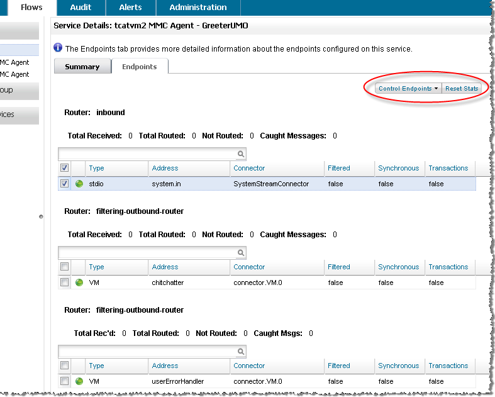Check the chitchatter endpoint checkbox

[x=64, y=282]
